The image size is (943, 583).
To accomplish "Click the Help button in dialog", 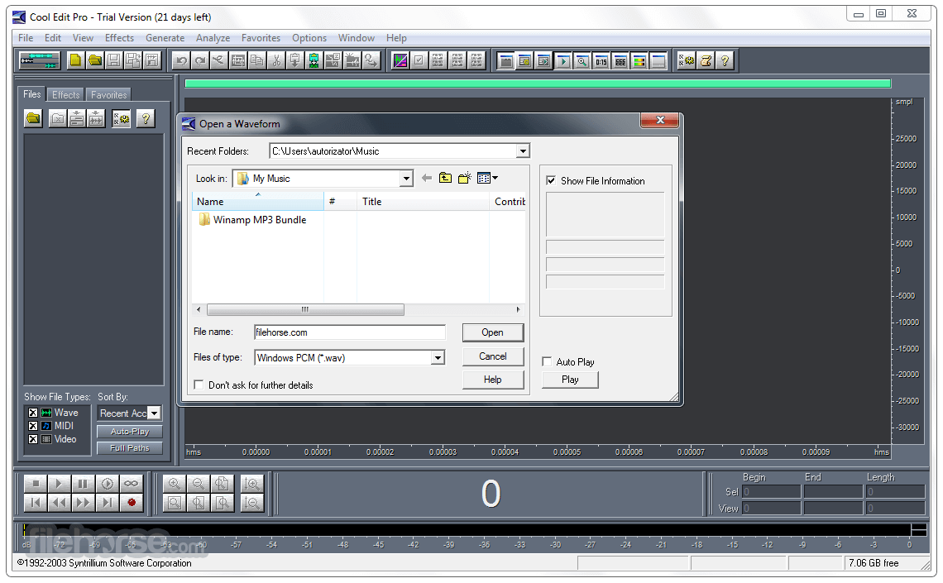I will (492, 380).
